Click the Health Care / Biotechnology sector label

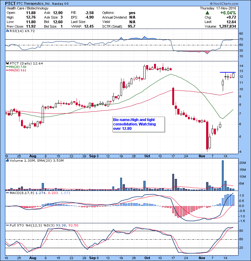tap(27, 8)
